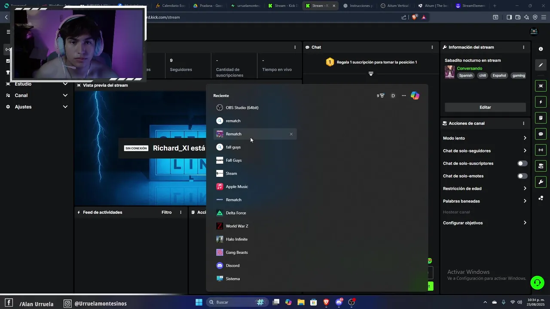
Task: Click the broadcast signal icon in right sidebar
Action: point(541,150)
